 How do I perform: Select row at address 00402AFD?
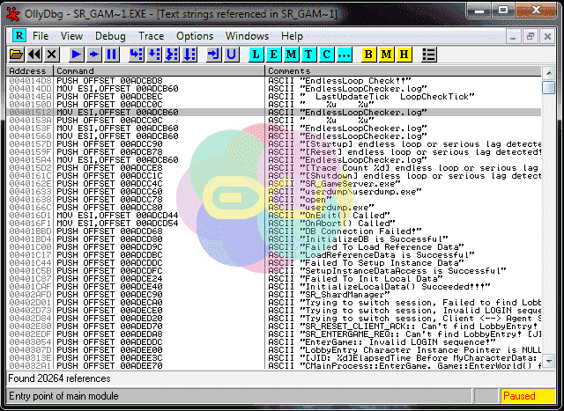(x=274, y=294)
